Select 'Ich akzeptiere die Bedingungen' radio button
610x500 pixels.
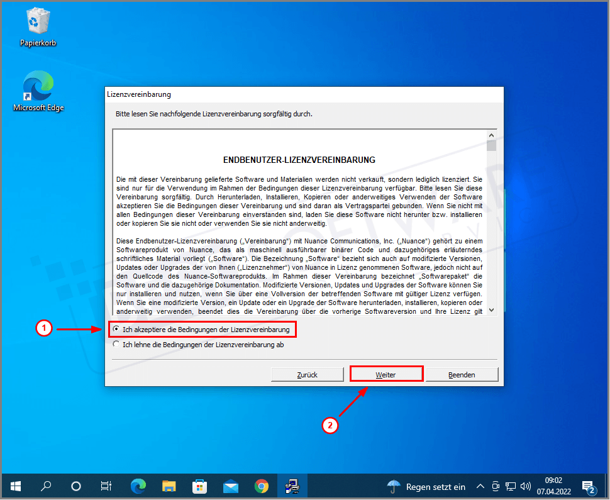pos(116,329)
